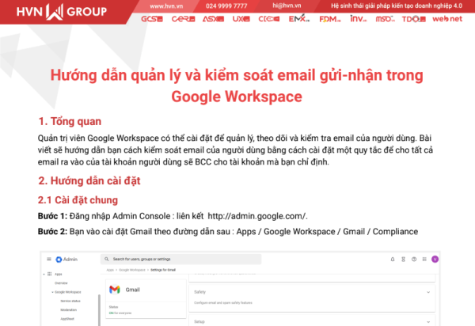The width and height of the screenshot is (475, 326).
Task: Click the inv brand logo
Action: (359, 19)
